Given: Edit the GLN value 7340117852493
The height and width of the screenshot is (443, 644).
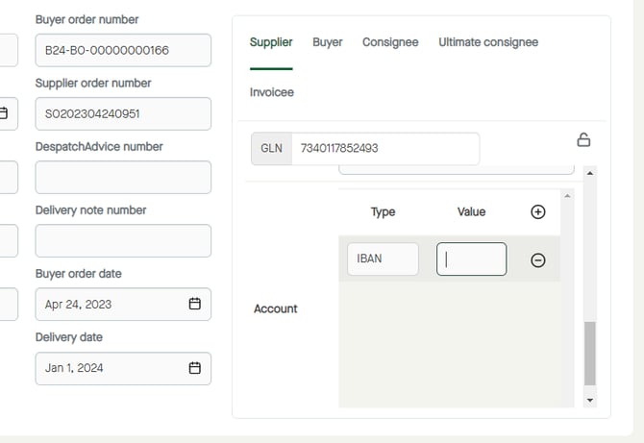Looking at the screenshot, I should 385,148.
